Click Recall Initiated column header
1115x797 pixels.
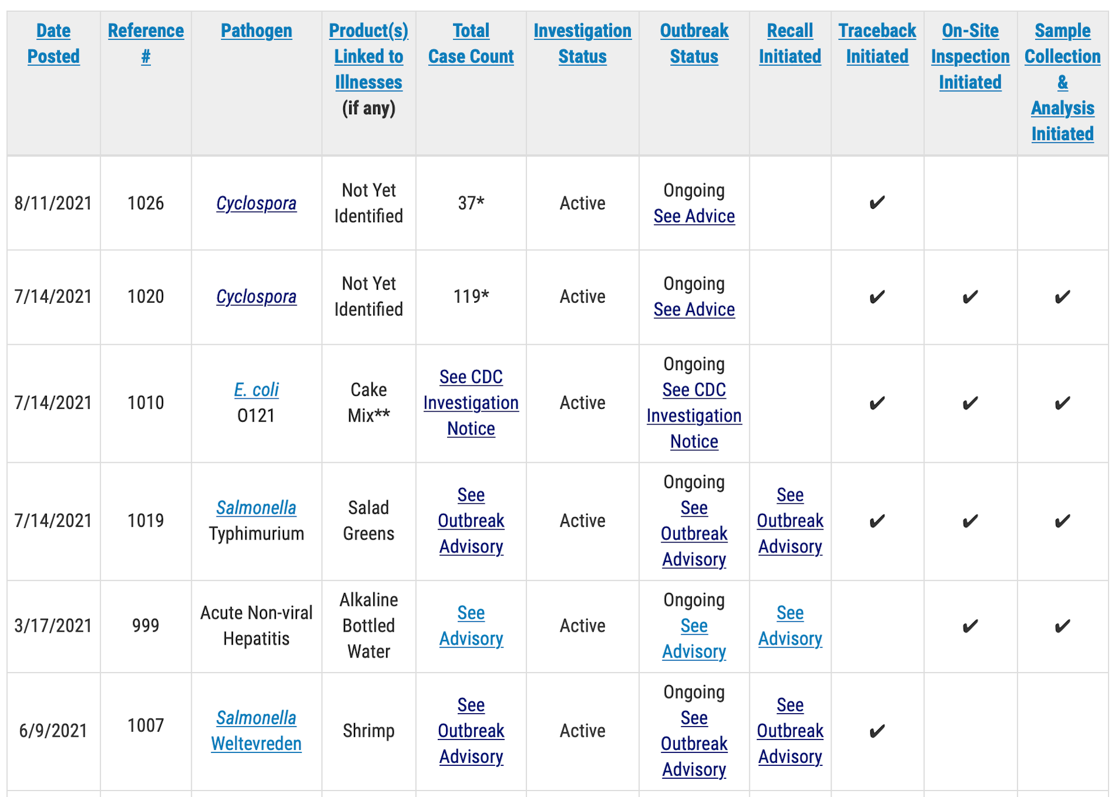790,43
